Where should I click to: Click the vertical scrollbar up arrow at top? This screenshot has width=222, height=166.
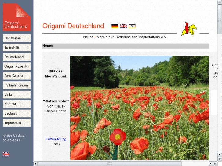(x=220, y=2)
